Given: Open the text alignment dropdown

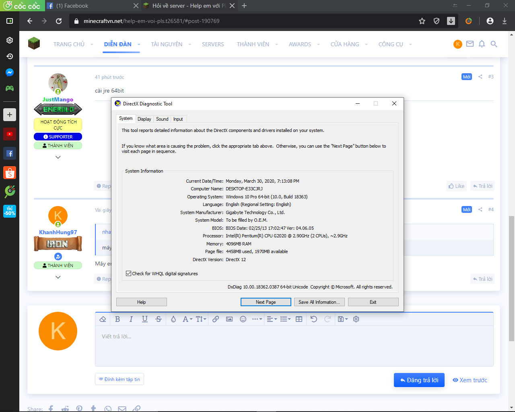Looking at the screenshot, I should click(x=272, y=319).
